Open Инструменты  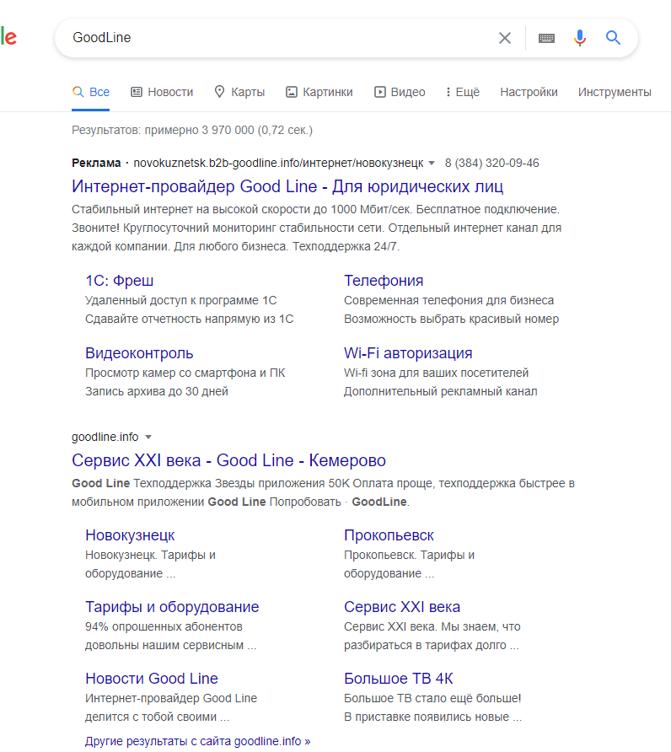615,92
